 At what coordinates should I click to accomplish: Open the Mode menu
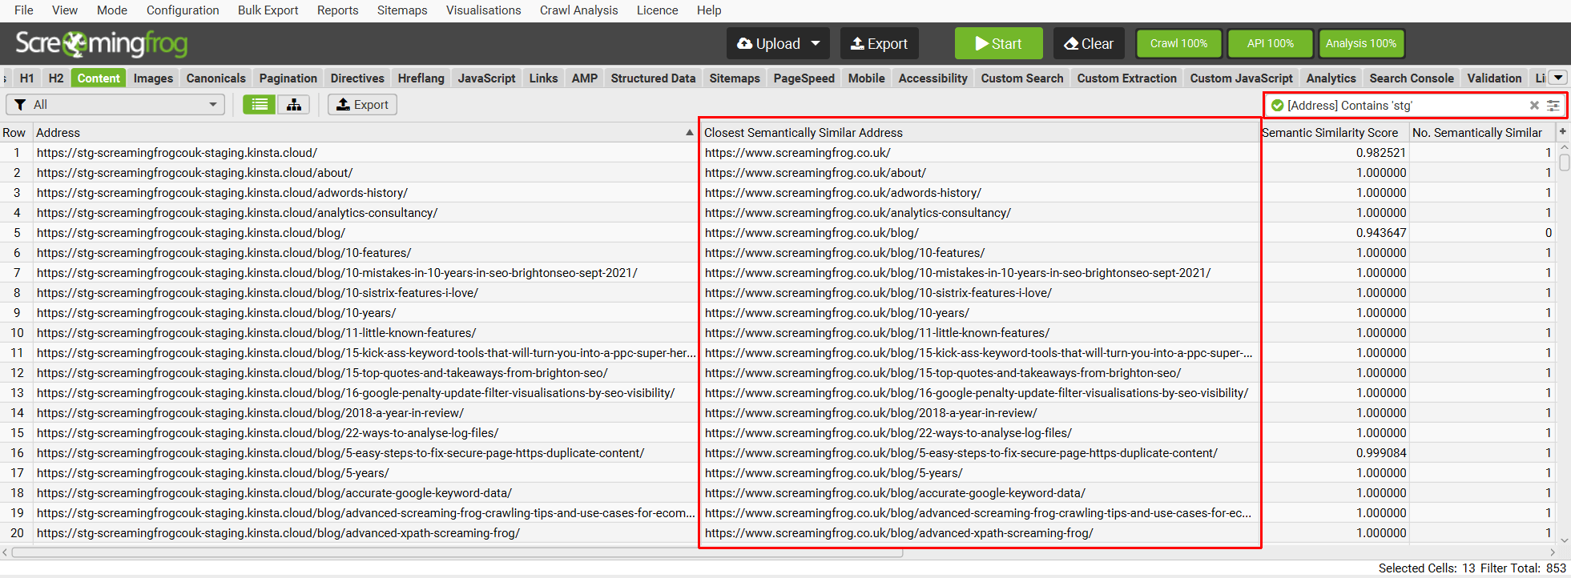coord(112,10)
